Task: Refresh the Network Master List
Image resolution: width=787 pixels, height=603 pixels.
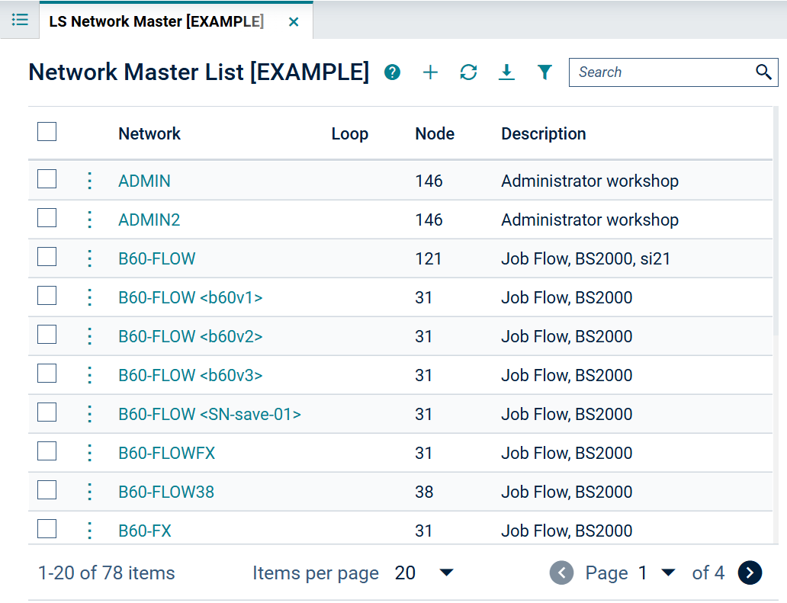Action: click(x=468, y=72)
